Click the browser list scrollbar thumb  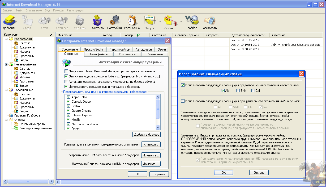pos(158,109)
